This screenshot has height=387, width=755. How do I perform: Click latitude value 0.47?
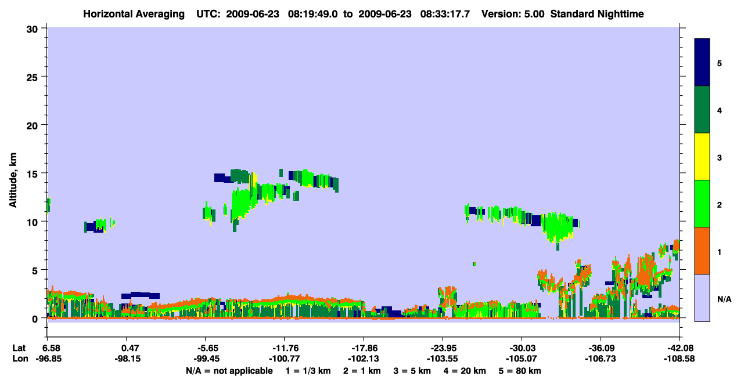point(130,348)
